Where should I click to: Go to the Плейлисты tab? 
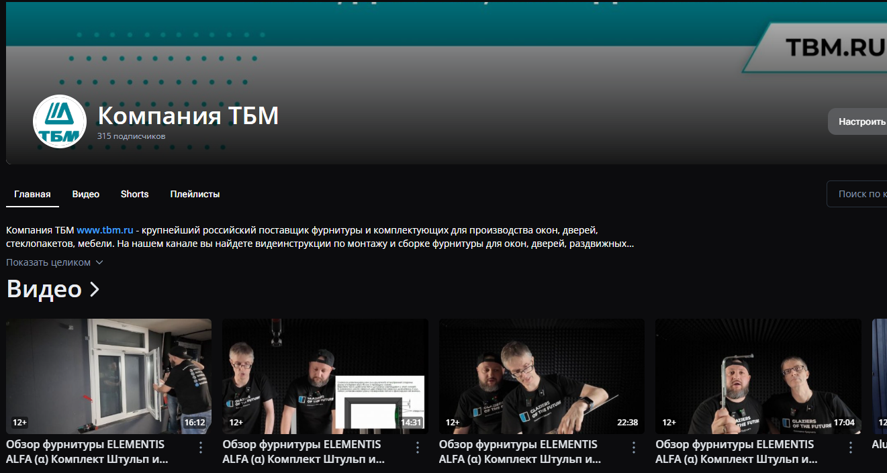click(195, 194)
